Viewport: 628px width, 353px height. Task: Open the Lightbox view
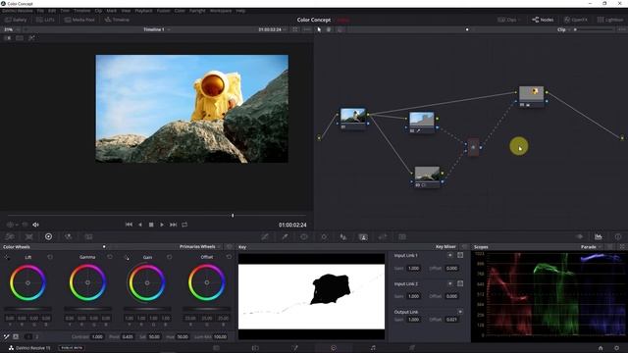[610, 20]
